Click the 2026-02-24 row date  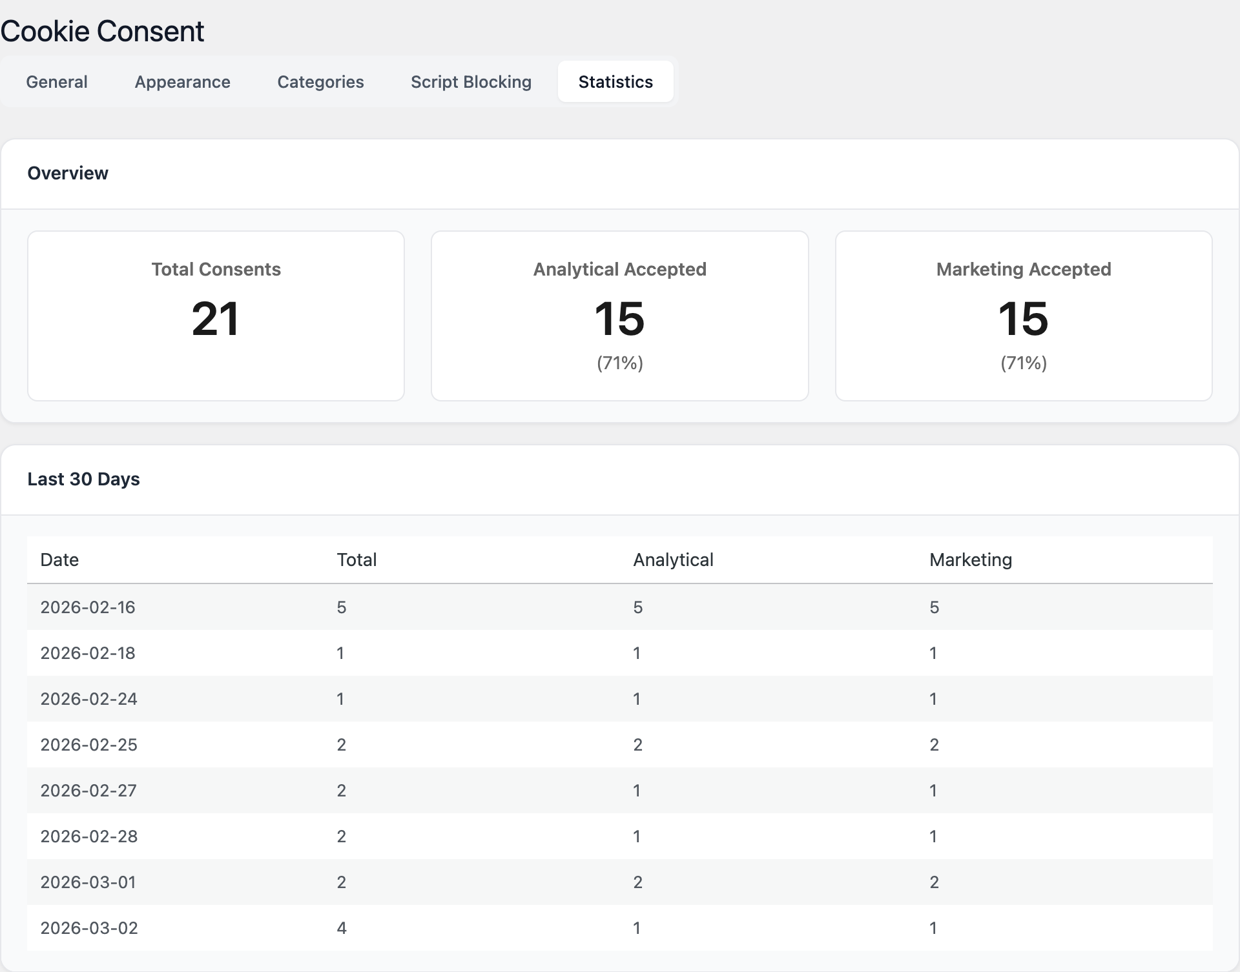coord(88,699)
